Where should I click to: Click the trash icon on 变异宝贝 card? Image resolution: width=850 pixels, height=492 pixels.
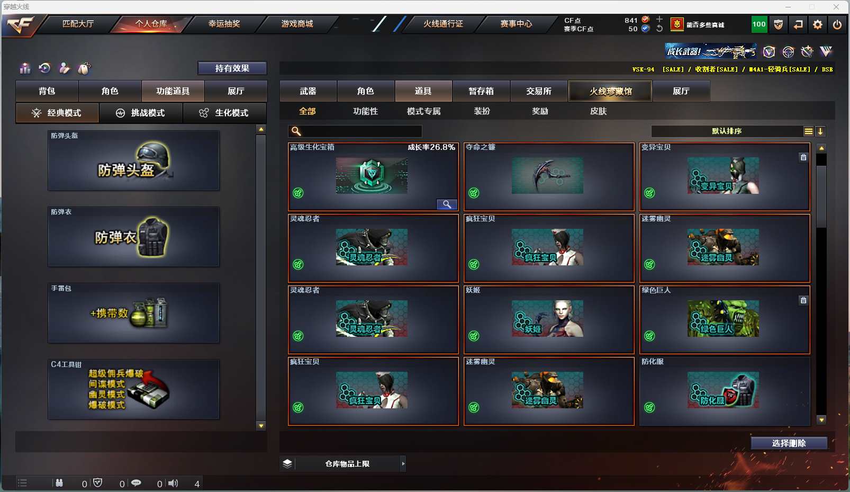coord(803,157)
